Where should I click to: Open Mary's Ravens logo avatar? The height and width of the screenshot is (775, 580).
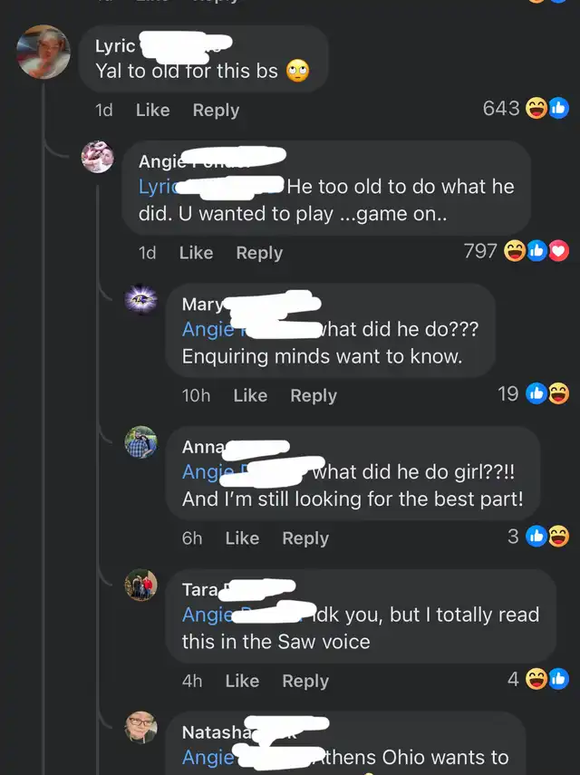point(140,299)
